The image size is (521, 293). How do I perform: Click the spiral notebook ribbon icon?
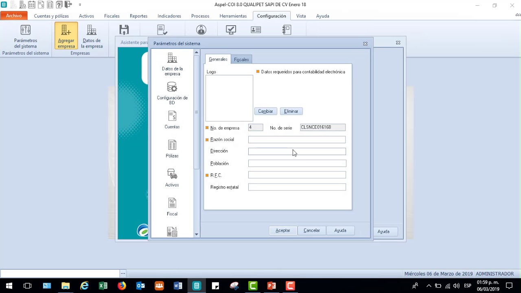click(287, 30)
